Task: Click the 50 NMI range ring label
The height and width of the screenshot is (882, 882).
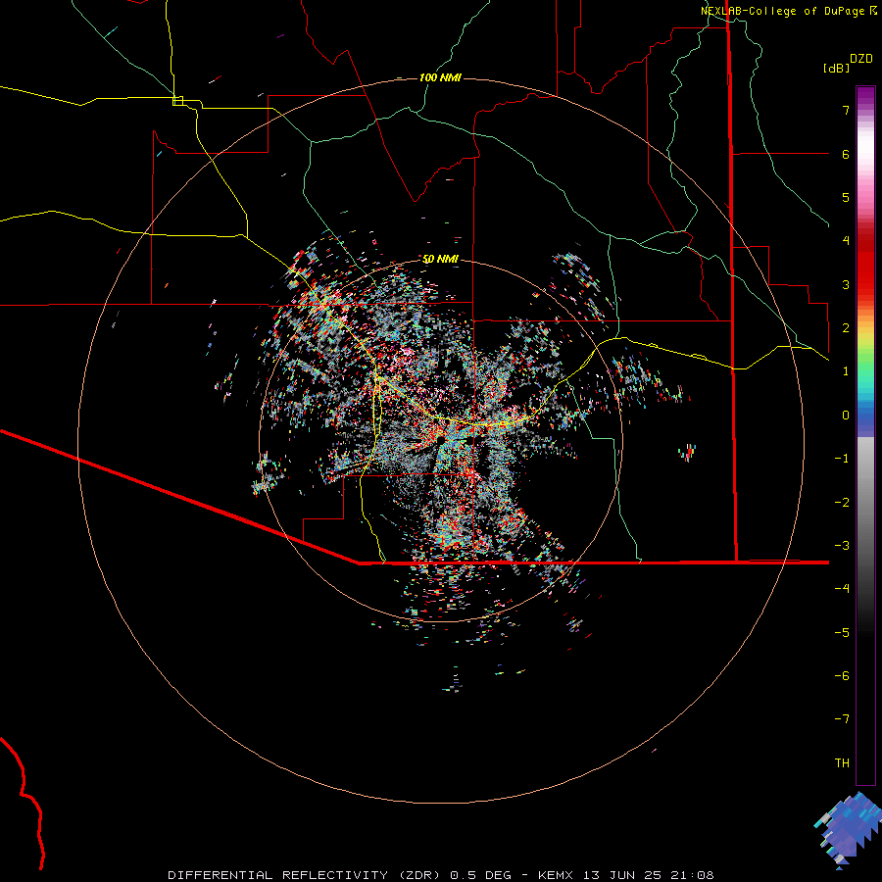Action: [x=440, y=259]
